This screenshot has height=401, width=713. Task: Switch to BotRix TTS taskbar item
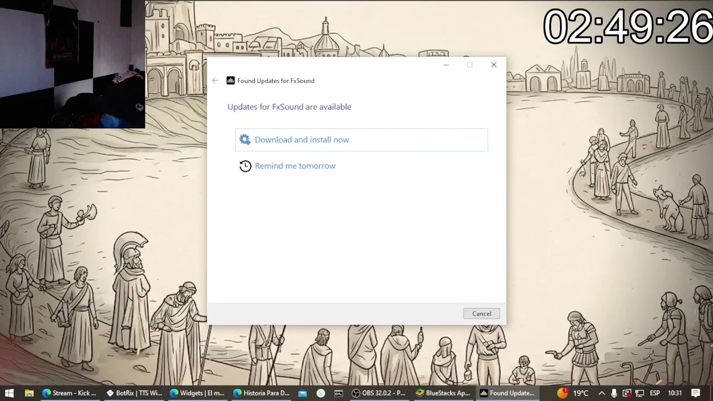point(134,393)
